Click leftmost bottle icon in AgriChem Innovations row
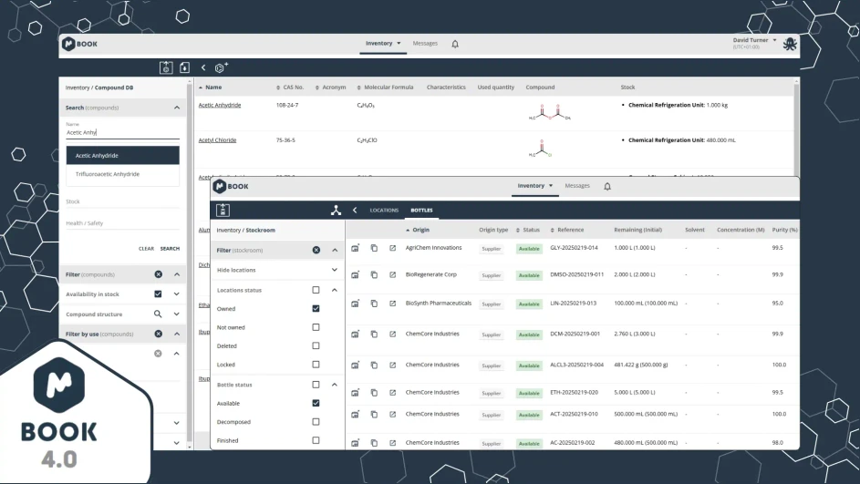The image size is (860, 484). (x=356, y=248)
